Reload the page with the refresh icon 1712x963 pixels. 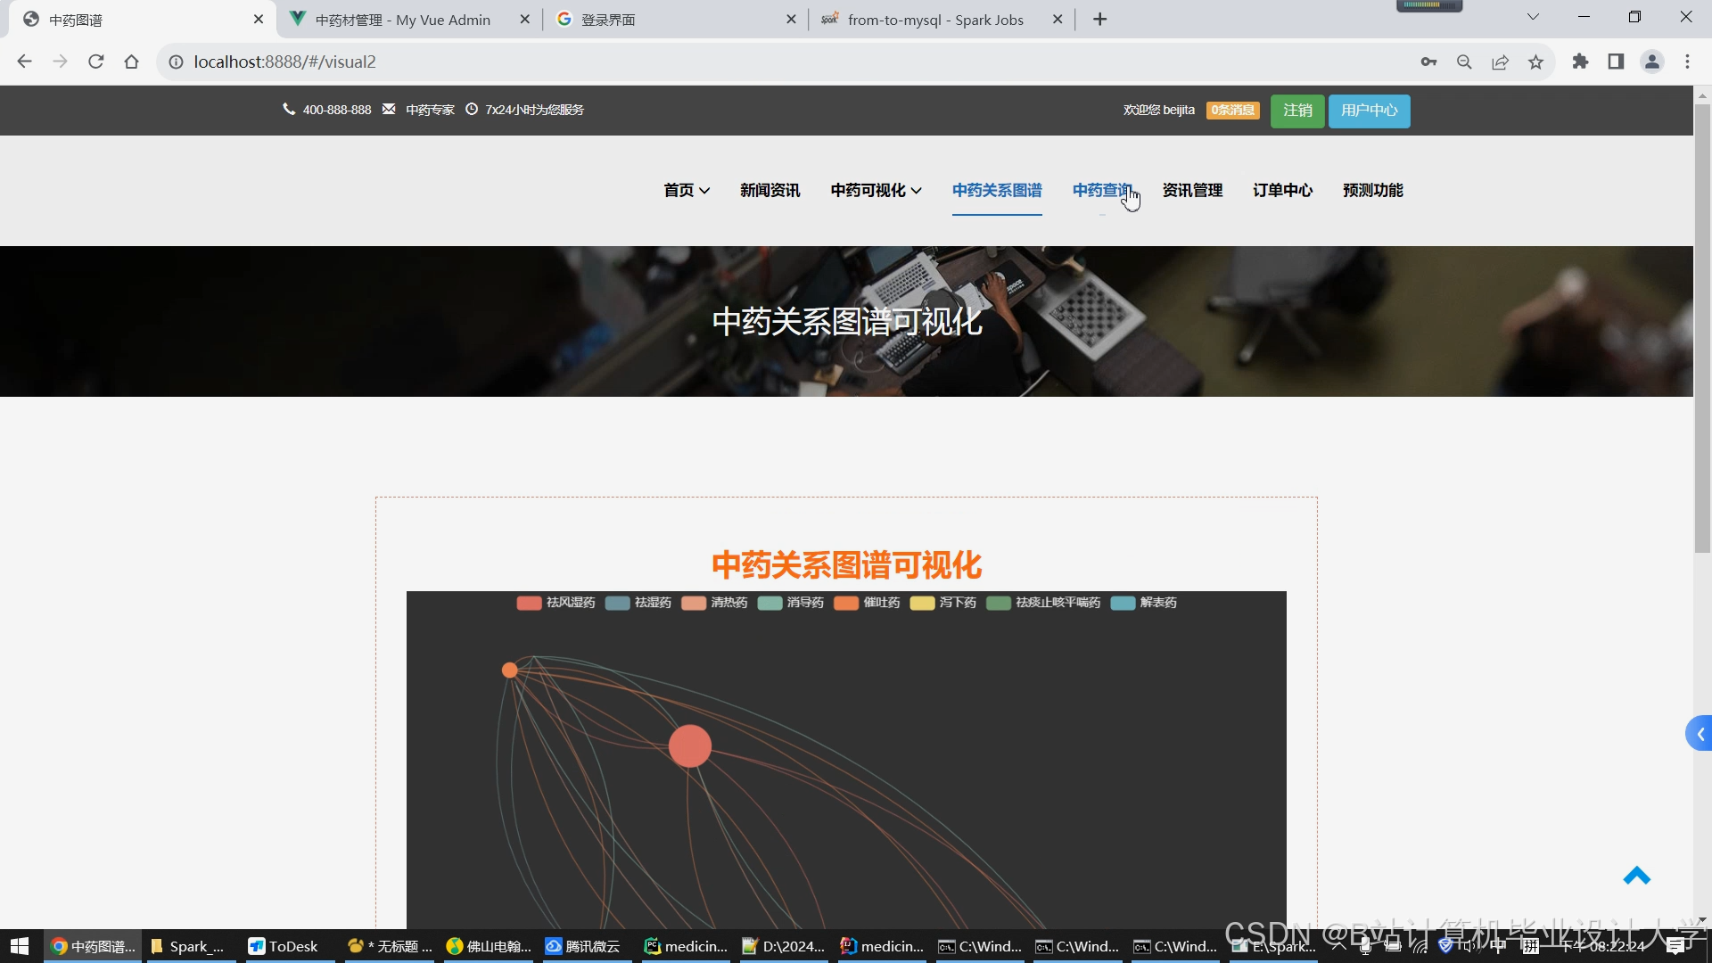(x=96, y=62)
